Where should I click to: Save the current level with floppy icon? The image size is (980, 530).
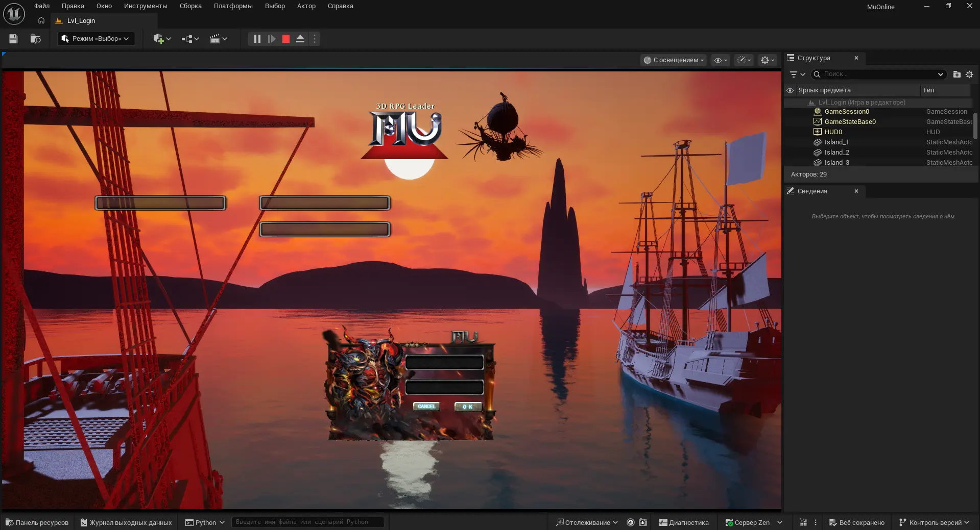pos(13,39)
